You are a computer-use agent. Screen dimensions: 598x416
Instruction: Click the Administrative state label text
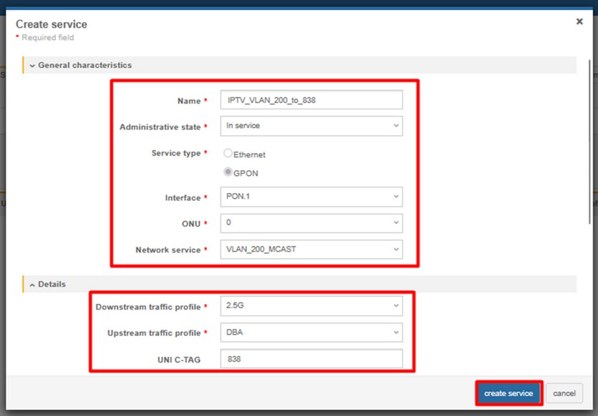point(160,127)
